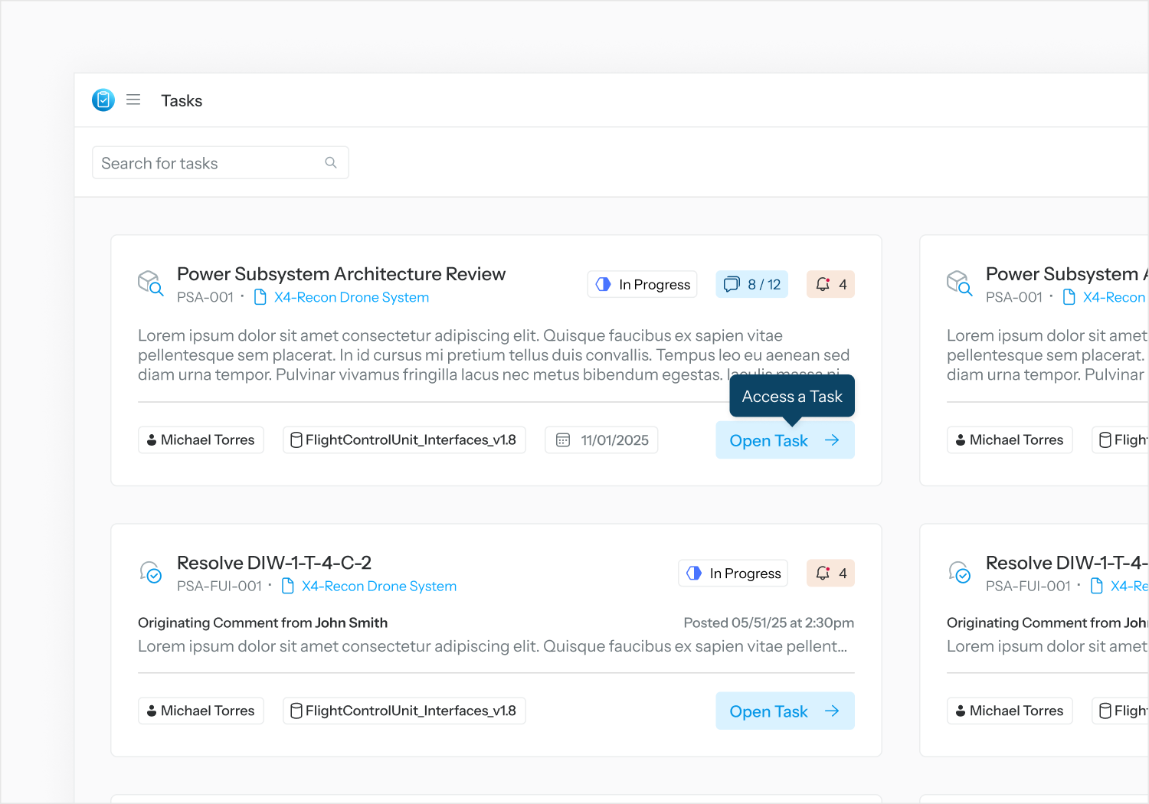The width and height of the screenshot is (1149, 804).
Task: Click the In Progress status on the Resolve DIW card
Action: tap(732, 573)
